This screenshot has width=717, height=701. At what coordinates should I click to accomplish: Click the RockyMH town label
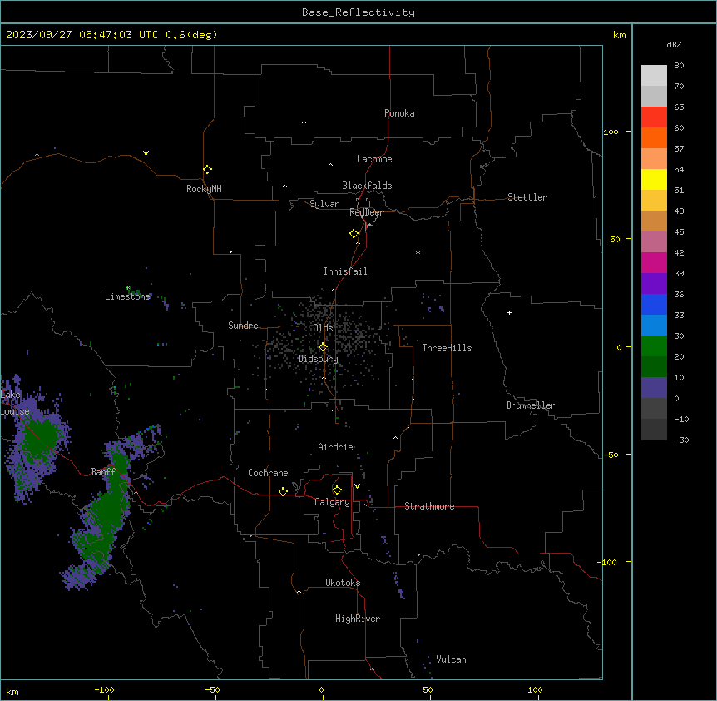point(204,189)
